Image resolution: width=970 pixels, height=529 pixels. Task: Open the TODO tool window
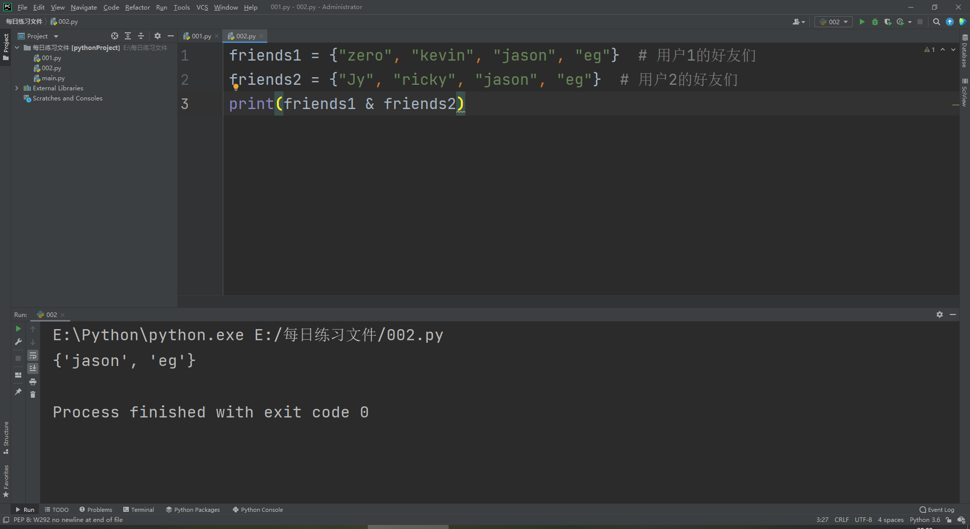click(x=57, y=510)
